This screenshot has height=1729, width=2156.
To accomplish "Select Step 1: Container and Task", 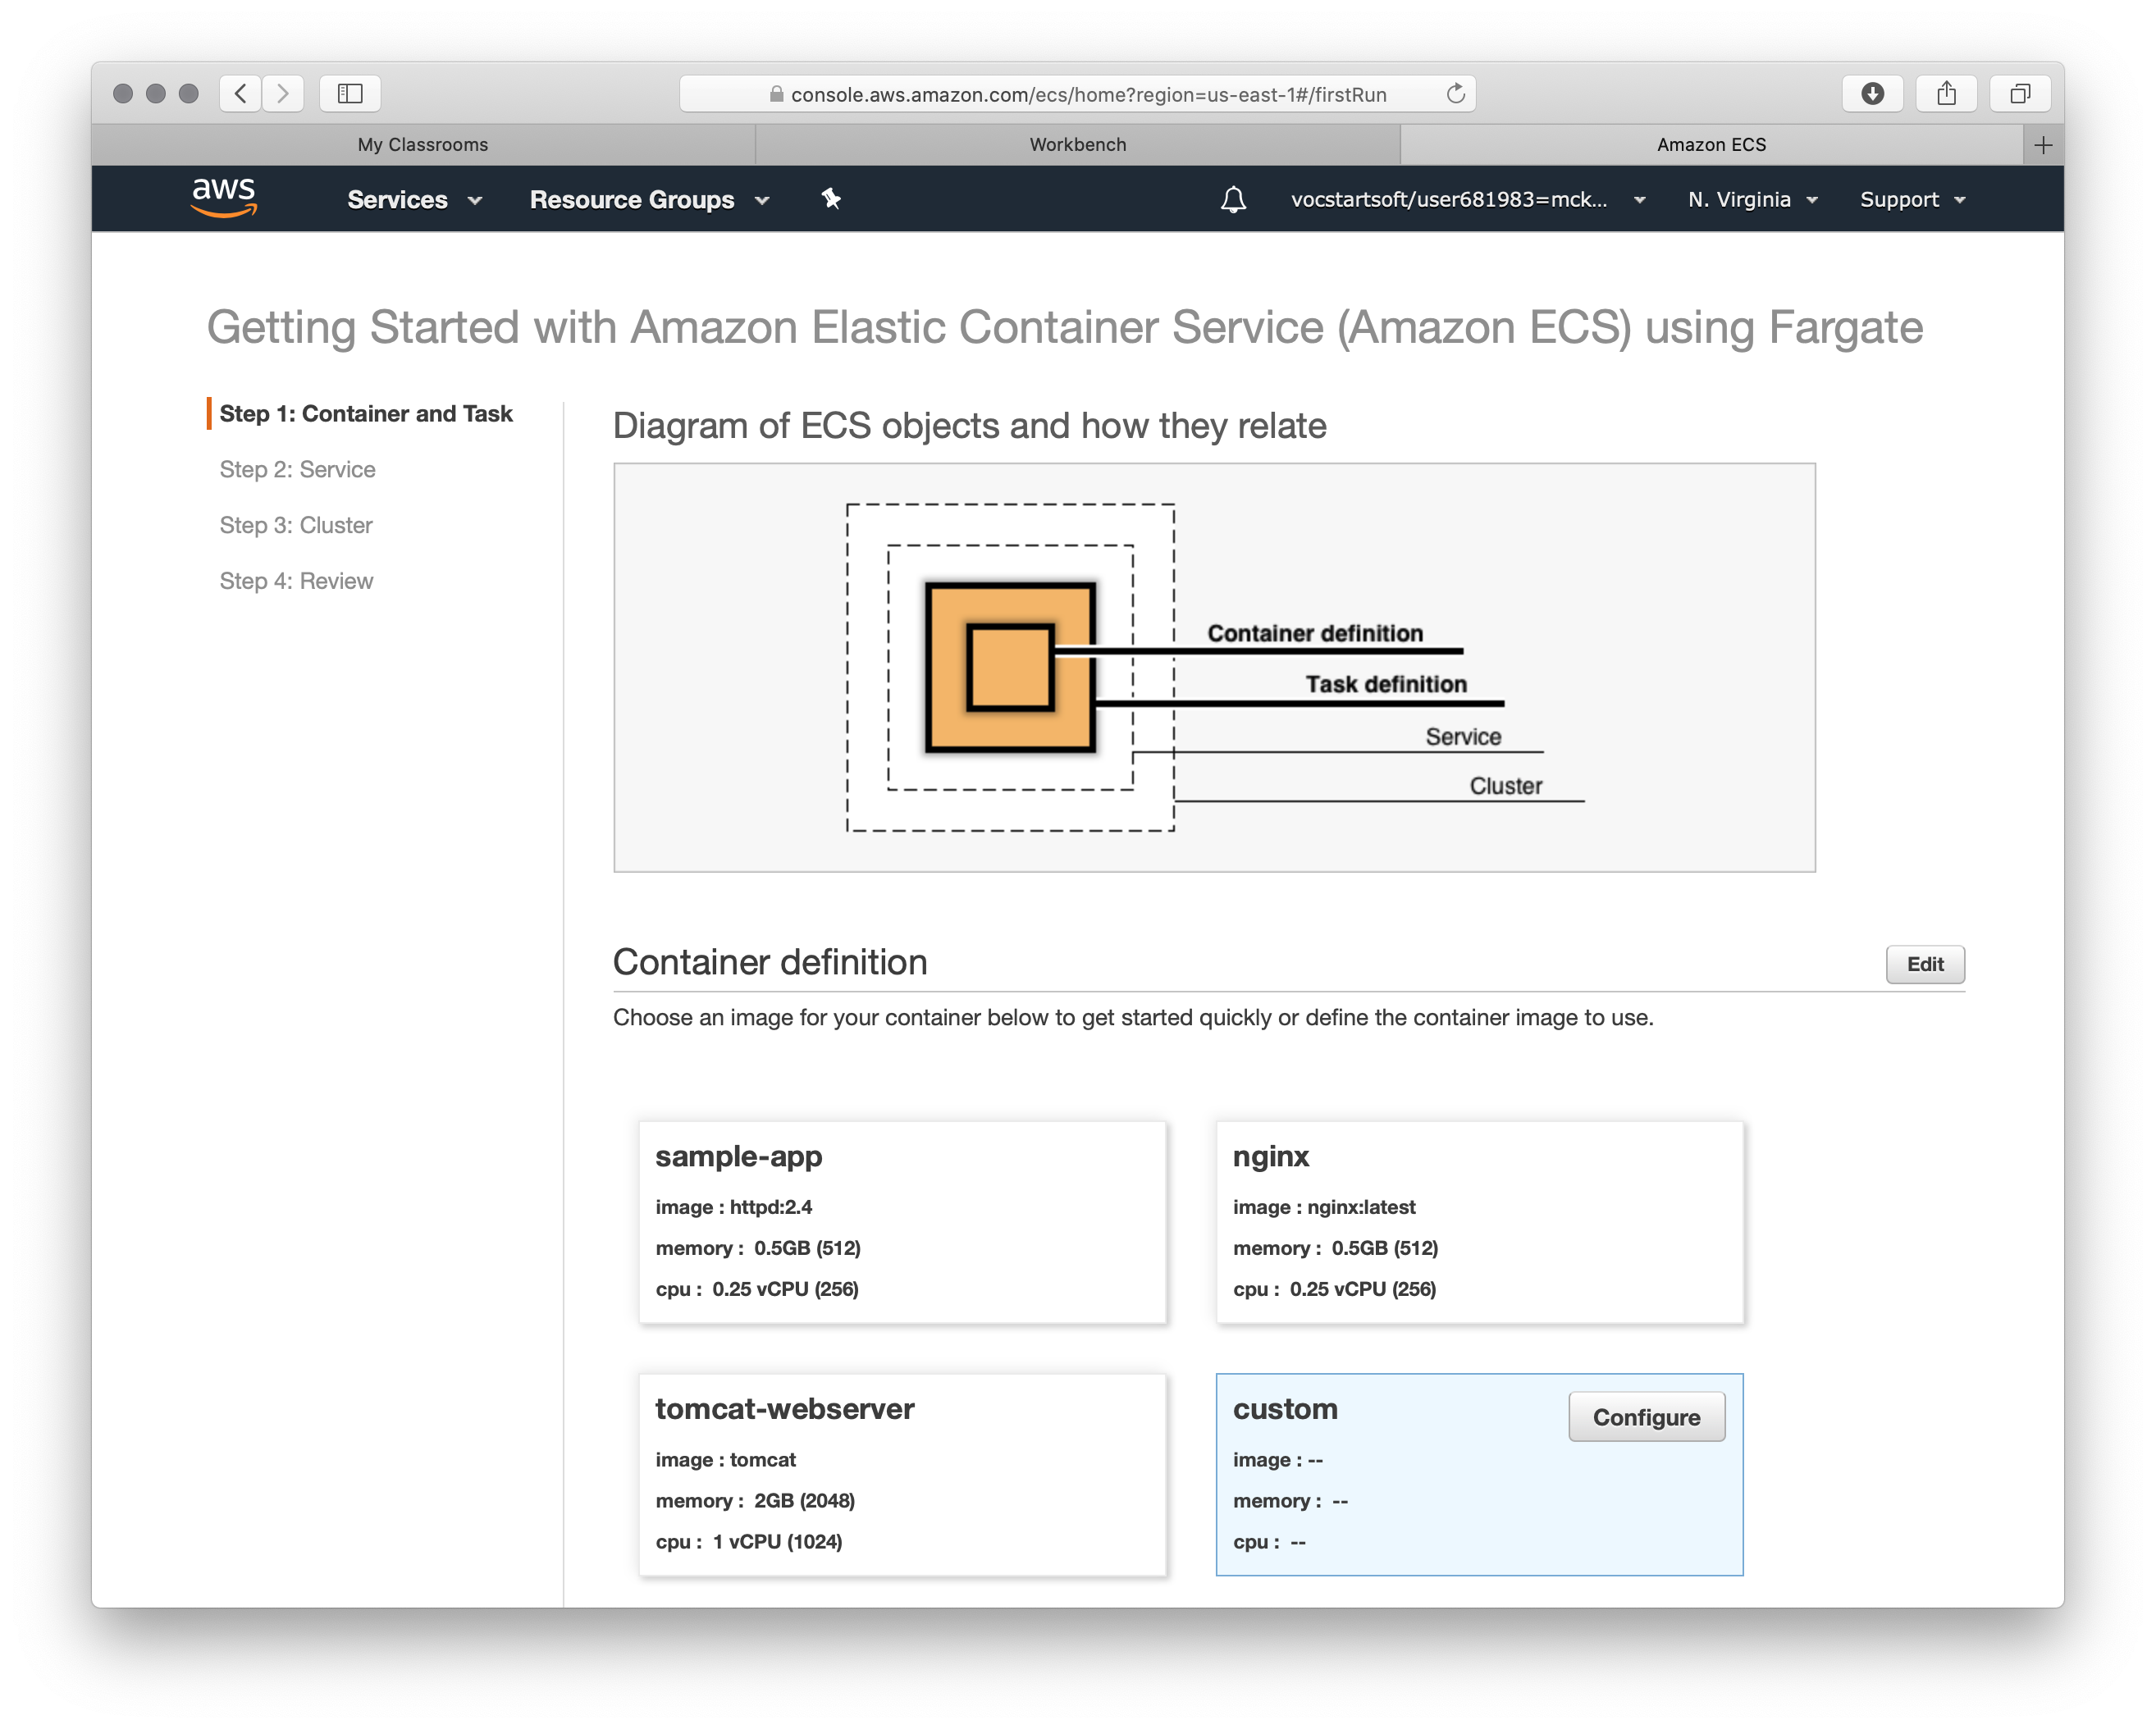I will 366,414.
